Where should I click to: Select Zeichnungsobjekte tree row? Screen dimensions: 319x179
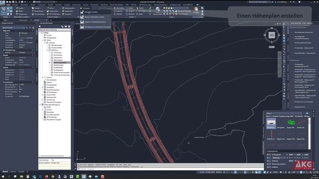coord(60,63)
